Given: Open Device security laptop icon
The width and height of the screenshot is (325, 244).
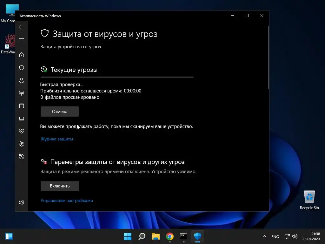Looking at the screenshot, I should click(22, 119).
